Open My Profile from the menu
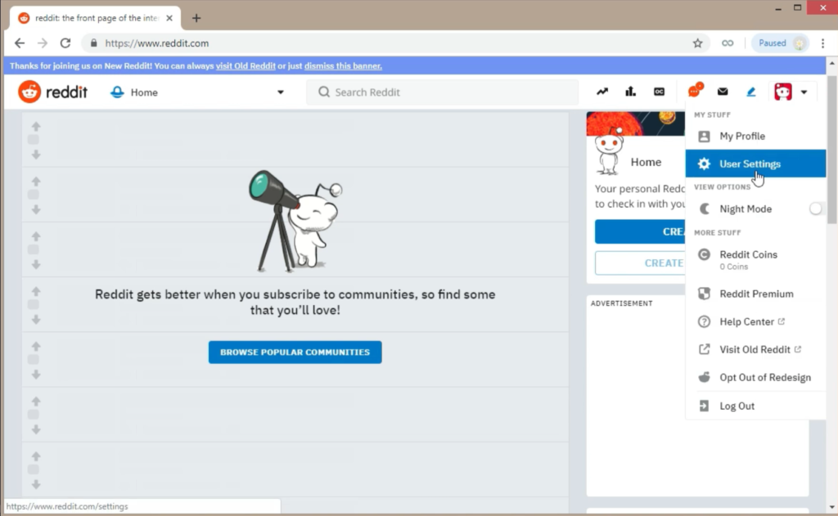 pos(755,137)
